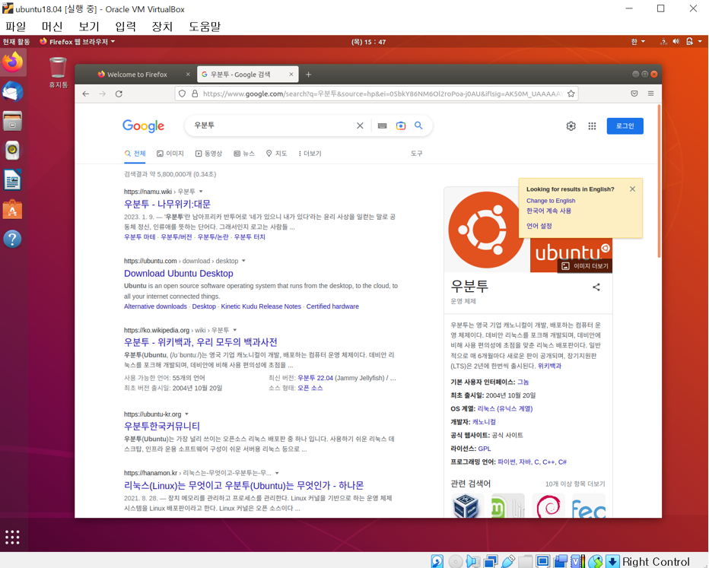Open the VirtualBox related search thumbnail
The width and height of the screenshot is (709, 568).
point(466,506)
